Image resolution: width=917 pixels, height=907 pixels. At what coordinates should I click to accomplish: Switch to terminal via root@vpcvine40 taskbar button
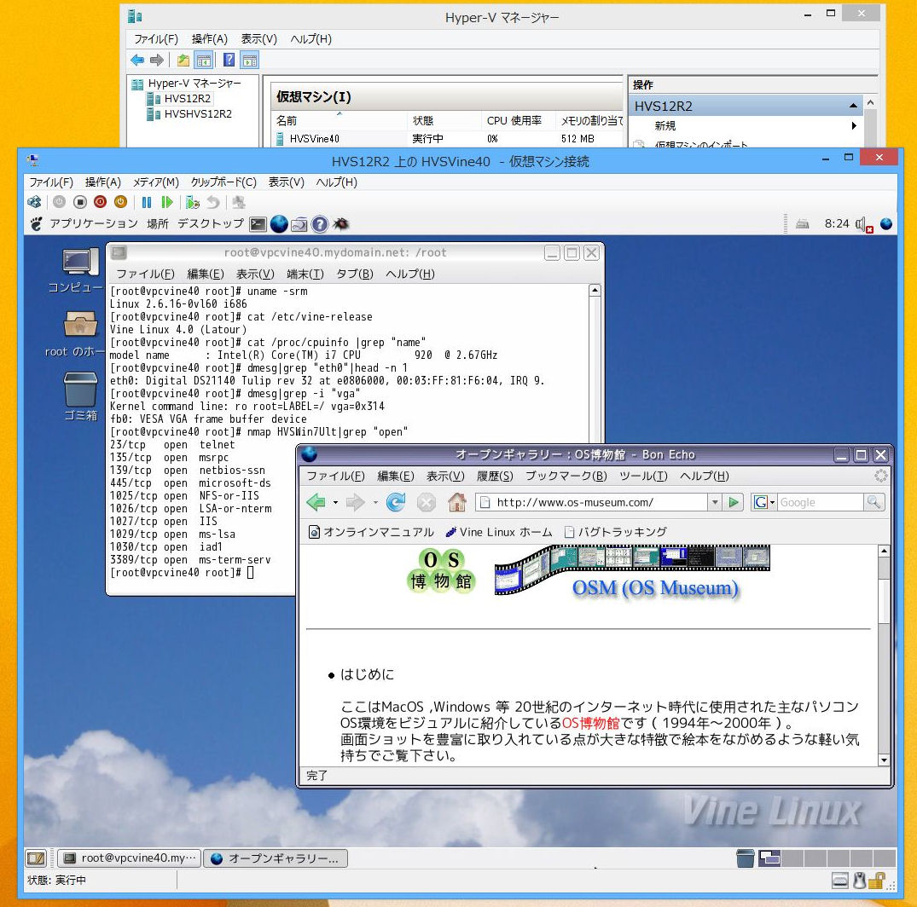point(130,858)
